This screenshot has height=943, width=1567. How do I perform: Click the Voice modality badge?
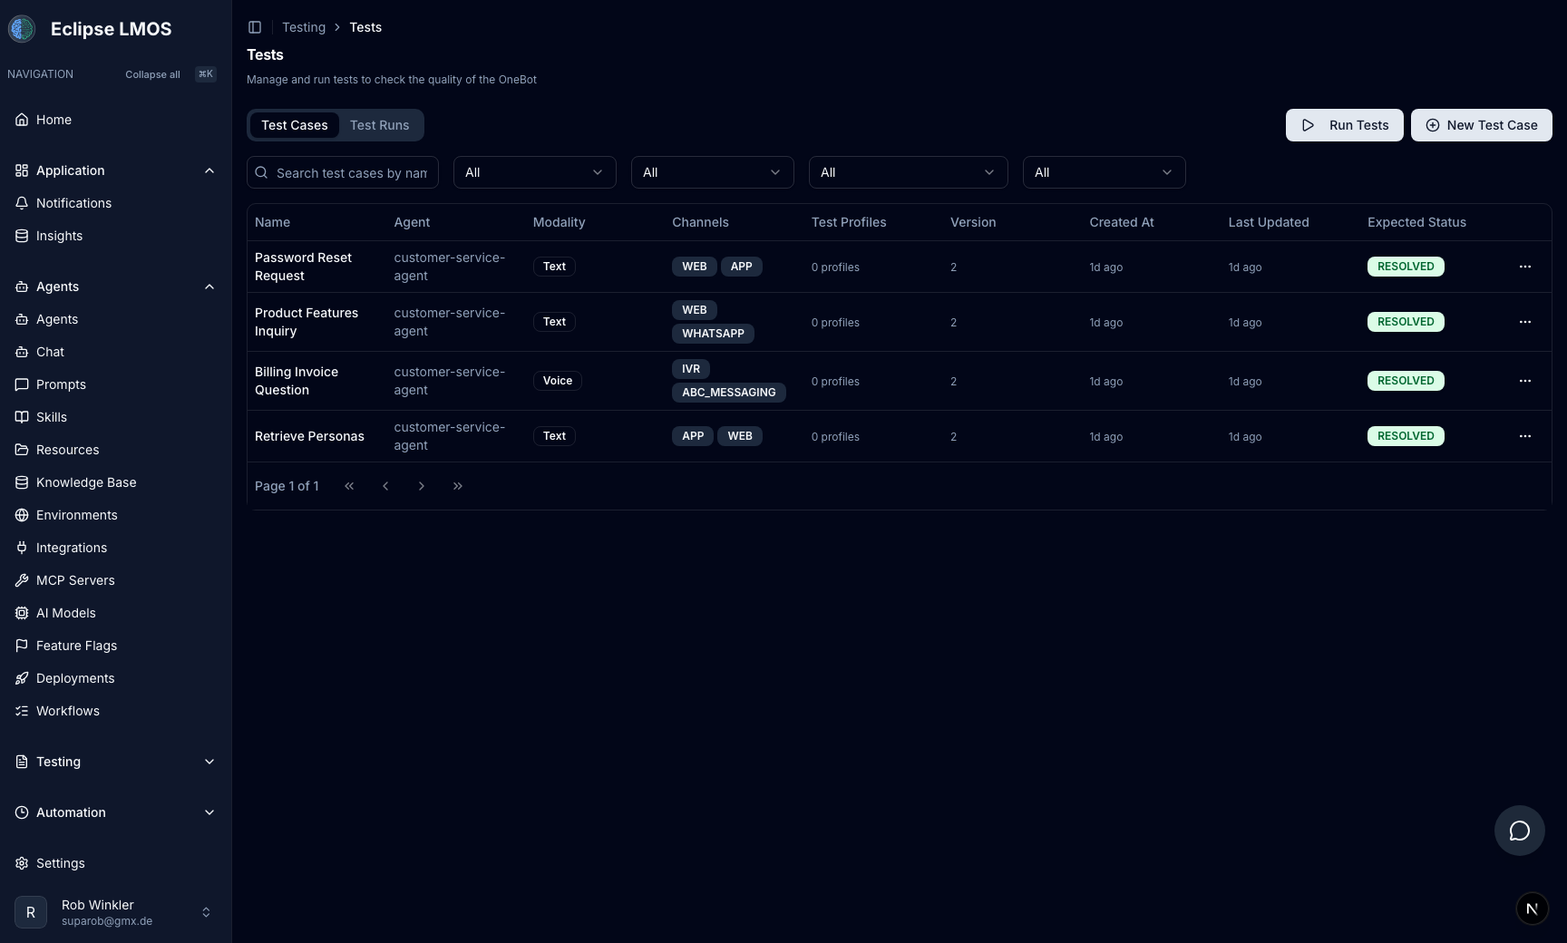coord(558,381)
